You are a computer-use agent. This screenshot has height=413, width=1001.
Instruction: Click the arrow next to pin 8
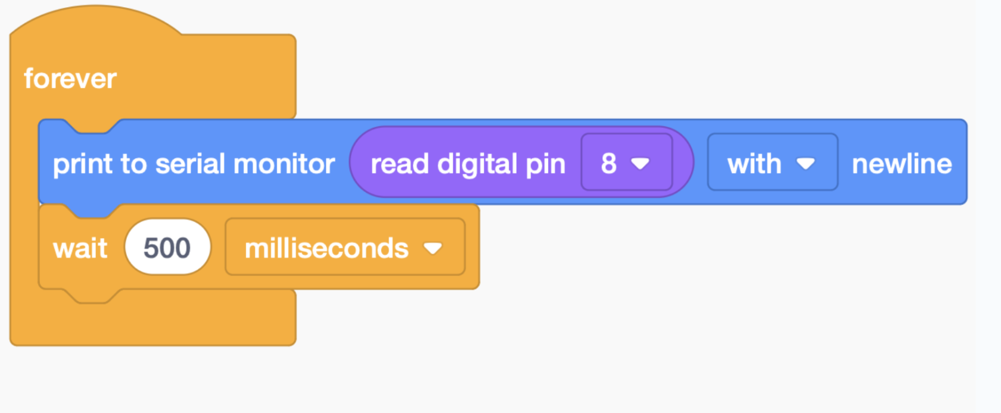[x=641, y=164]
